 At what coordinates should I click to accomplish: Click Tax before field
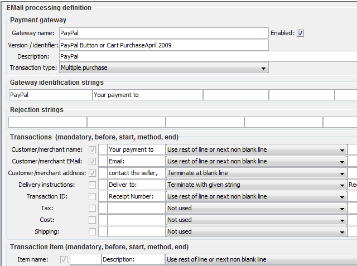(103, 208)
